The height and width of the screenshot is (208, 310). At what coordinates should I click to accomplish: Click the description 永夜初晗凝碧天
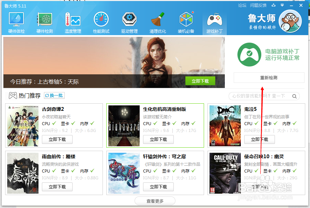(x=56, y=117)
